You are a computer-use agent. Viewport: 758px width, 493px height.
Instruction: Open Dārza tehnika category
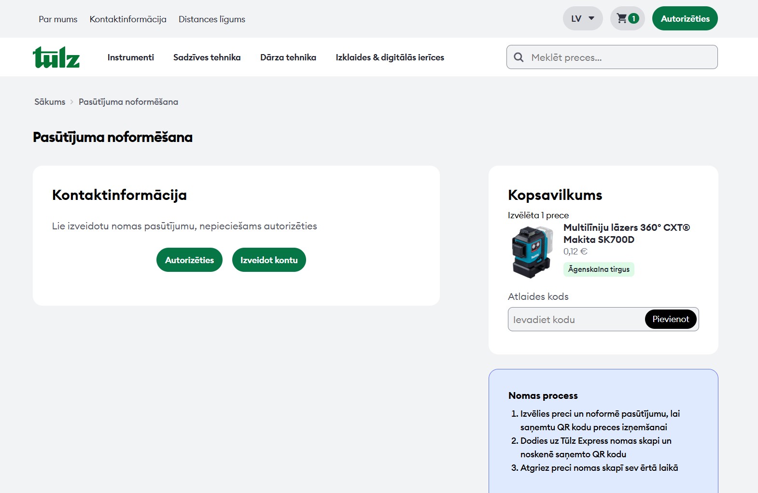coord(288,57)
